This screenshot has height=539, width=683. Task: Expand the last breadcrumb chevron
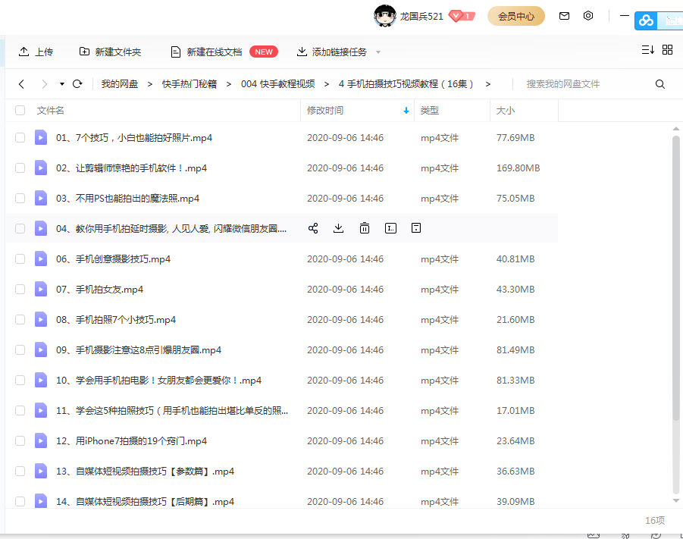tap(488, 84)
